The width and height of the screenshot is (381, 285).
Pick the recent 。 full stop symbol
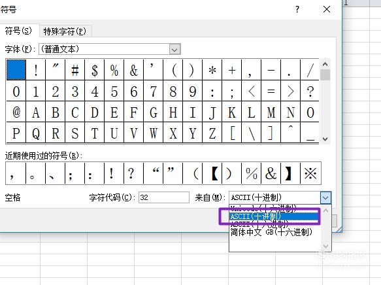click(35, 173)
